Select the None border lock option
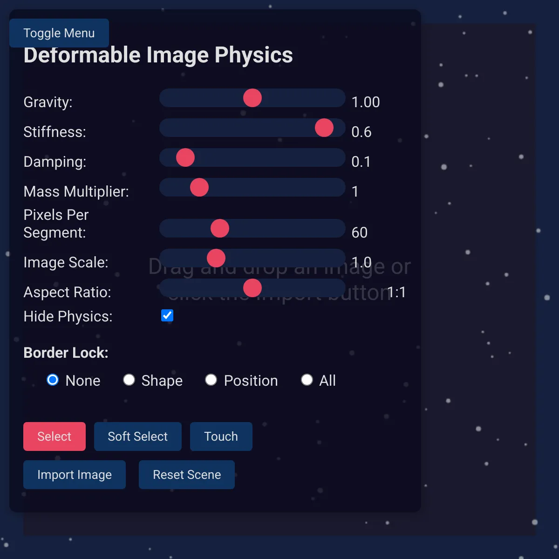Image resolution: width=559 pixels, height=559 pixels. click(53, 380)
